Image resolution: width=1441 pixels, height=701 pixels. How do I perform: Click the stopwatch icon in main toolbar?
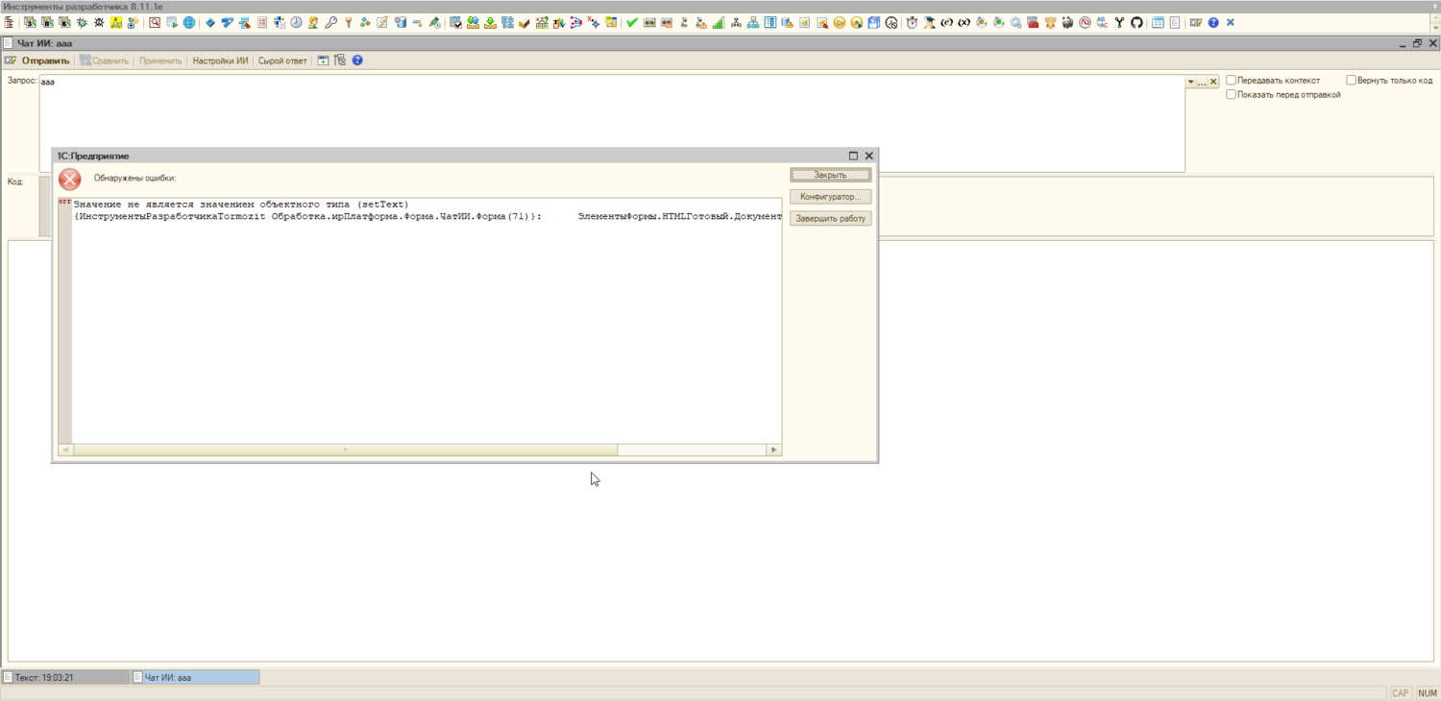(912, 22)
